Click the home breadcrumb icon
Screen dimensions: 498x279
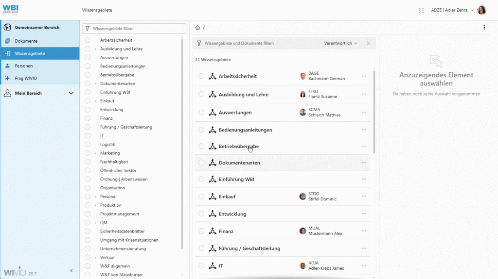point(198,28)
